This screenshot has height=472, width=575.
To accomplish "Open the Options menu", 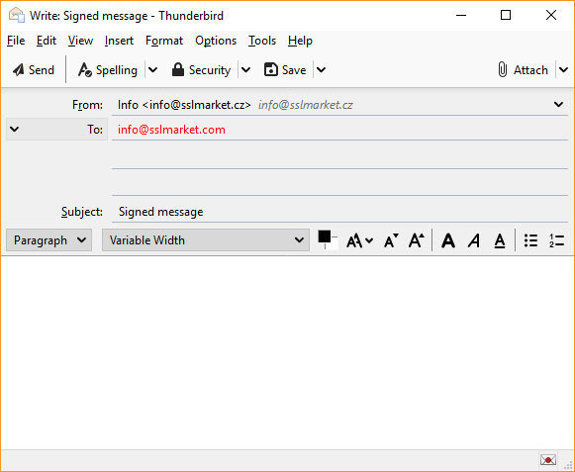I will [216, 41].
